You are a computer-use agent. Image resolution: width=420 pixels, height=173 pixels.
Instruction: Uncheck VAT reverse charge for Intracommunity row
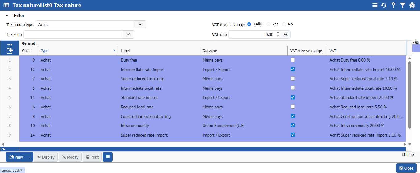(x=293, y=125)
